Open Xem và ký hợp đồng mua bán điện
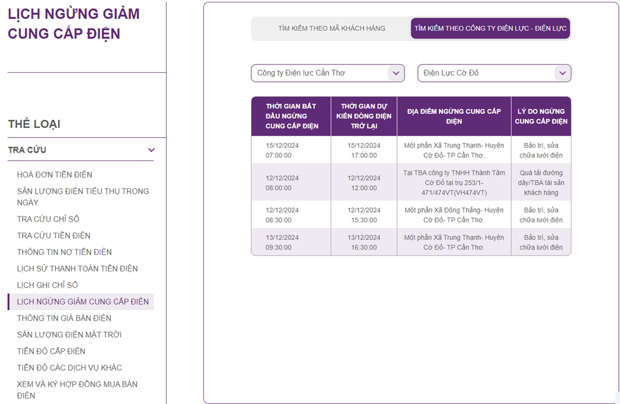Image resolution: width=620 pixels, height=404 pixels. 77,389
